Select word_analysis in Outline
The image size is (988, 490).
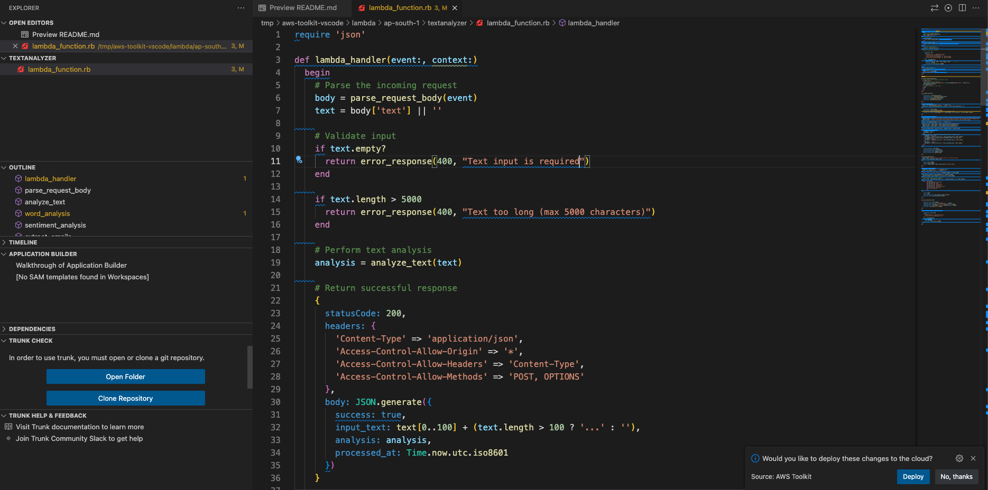(x=47, y=213)
